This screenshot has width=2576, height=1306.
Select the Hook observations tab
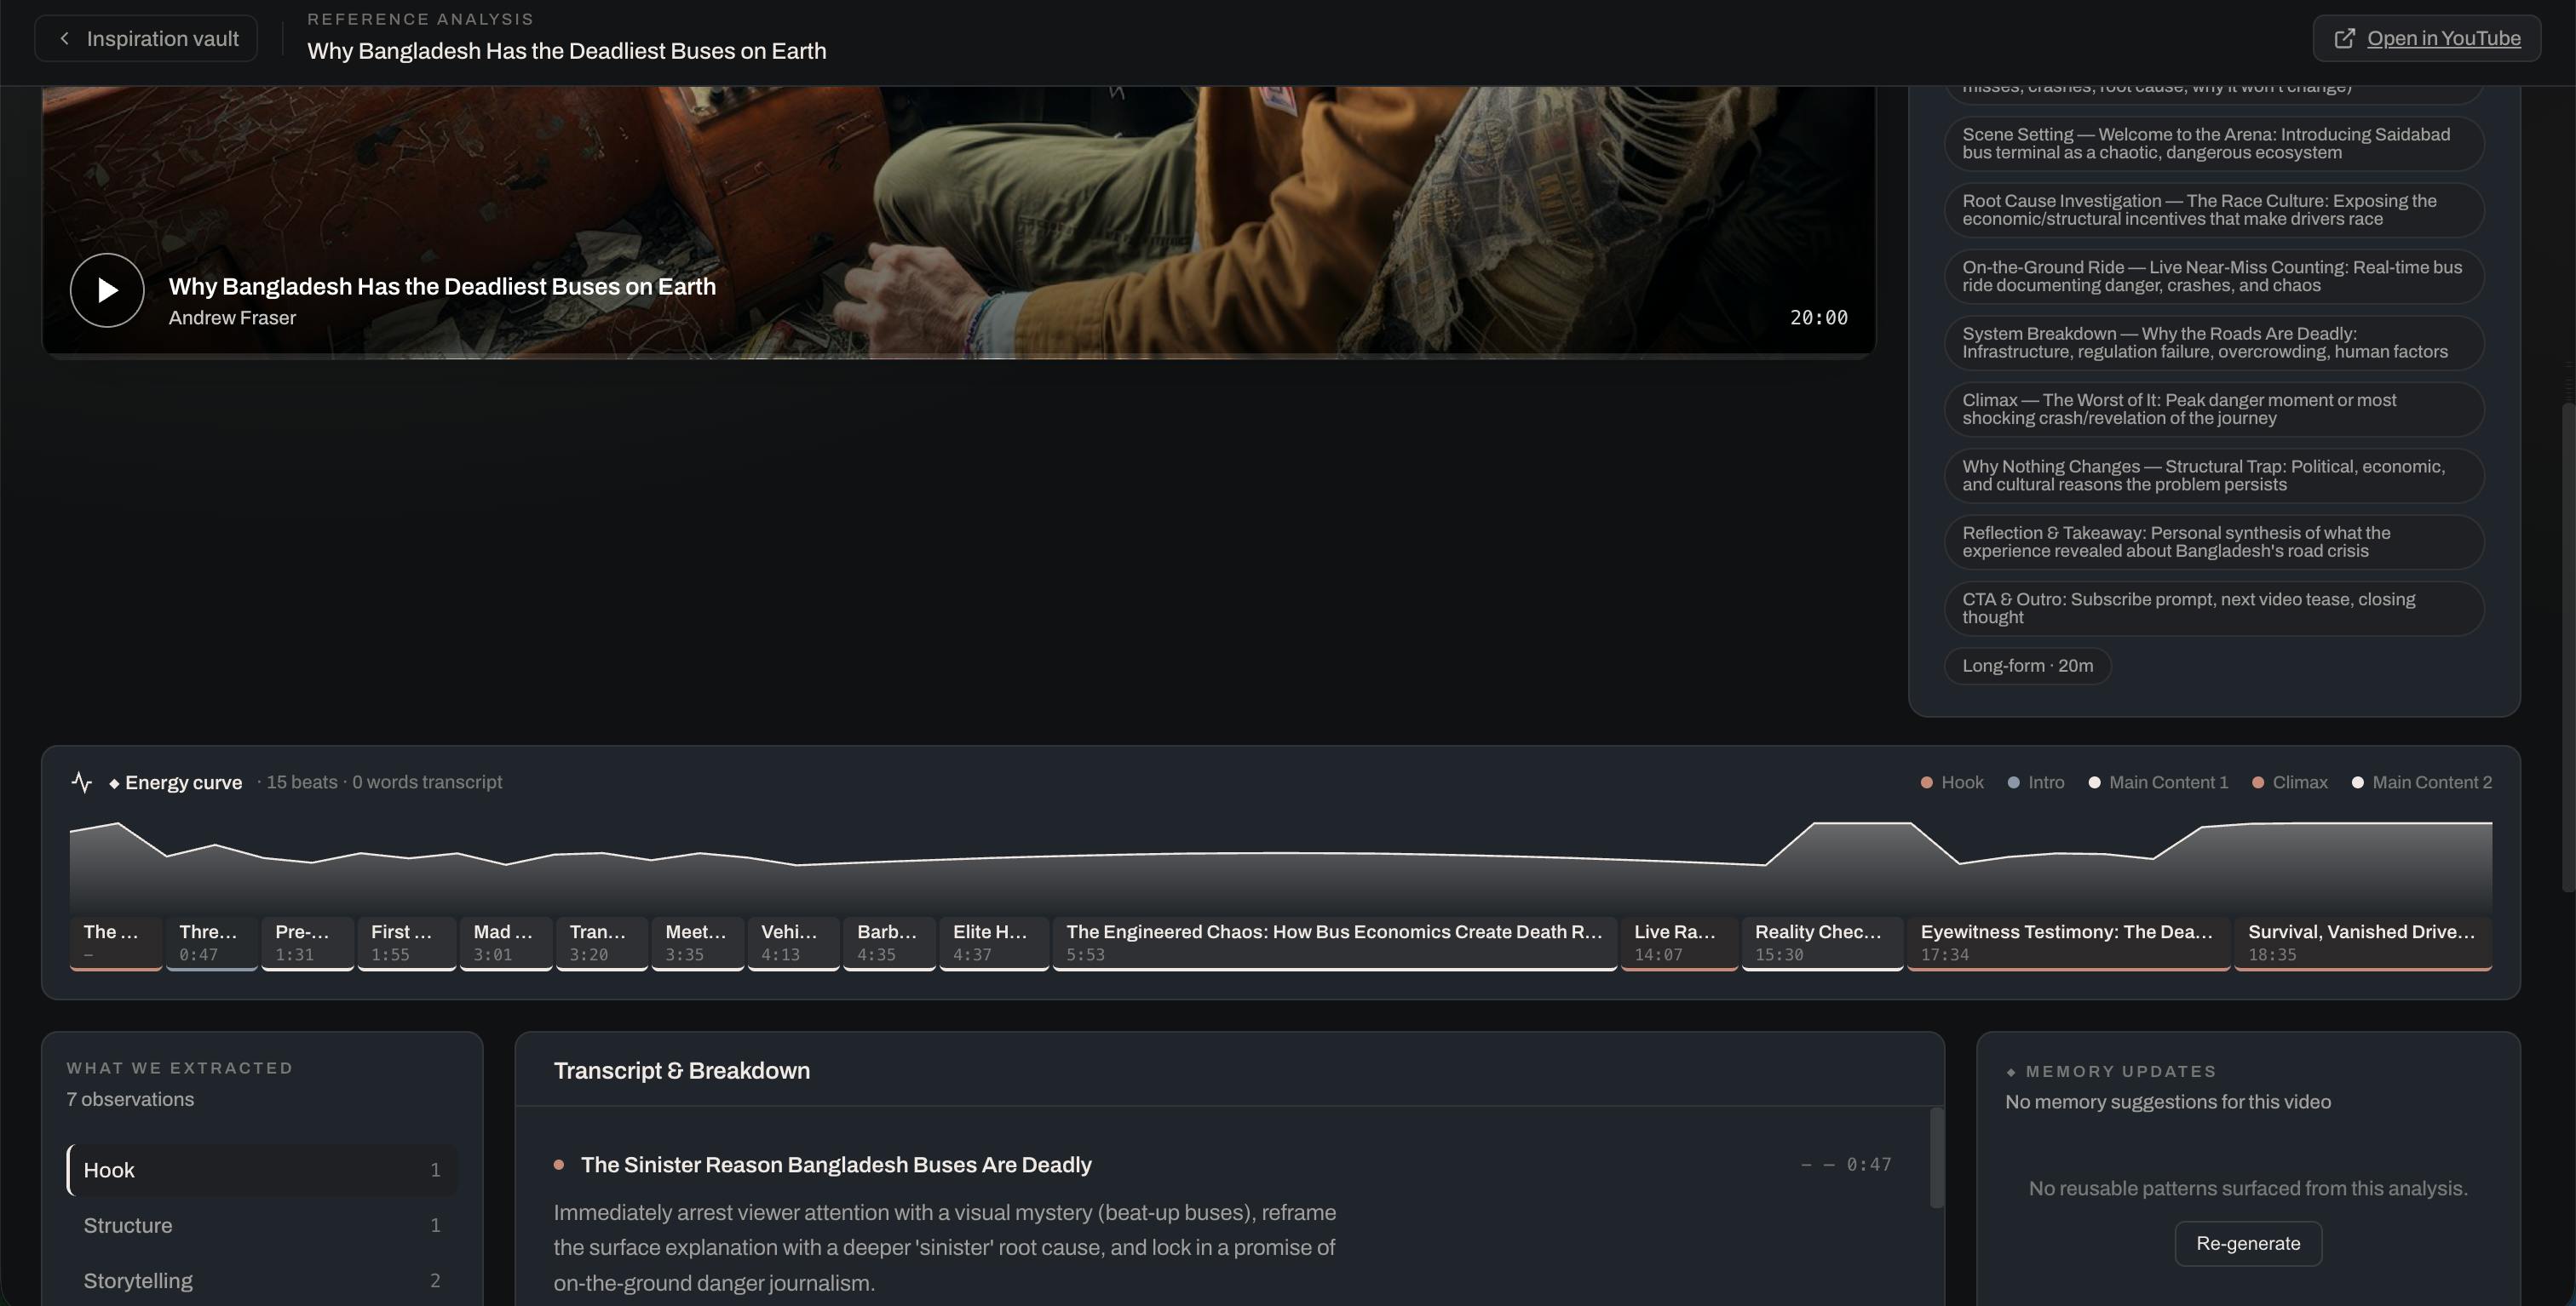(262, 1170)
